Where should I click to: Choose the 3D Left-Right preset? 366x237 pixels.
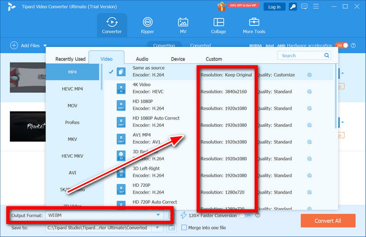tap(219, 172)
